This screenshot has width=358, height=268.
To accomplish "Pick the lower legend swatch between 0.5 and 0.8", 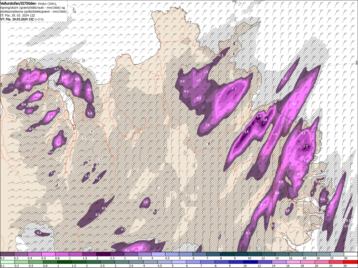I will click(x=36, y=262).
